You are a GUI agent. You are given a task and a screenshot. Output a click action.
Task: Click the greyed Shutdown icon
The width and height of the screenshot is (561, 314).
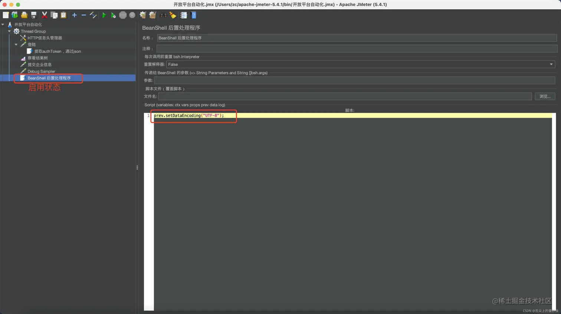[132, 15]
